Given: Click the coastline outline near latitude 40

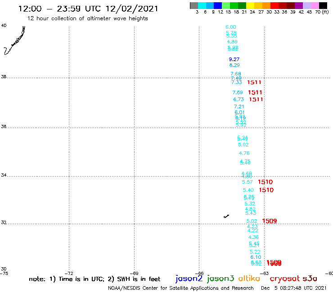Looking at the screenshot, I should [14, 40].
